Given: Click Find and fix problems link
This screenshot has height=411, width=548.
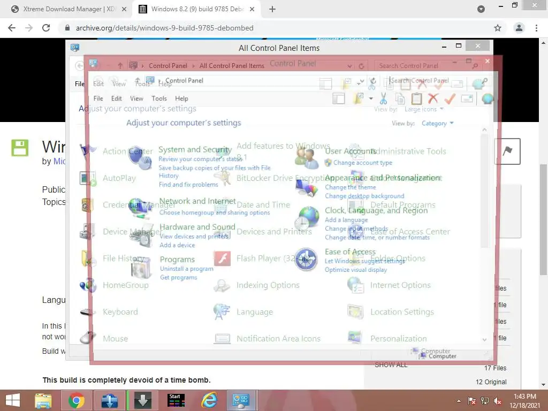Looking at the screenshot, I should [x=188, y=185].
